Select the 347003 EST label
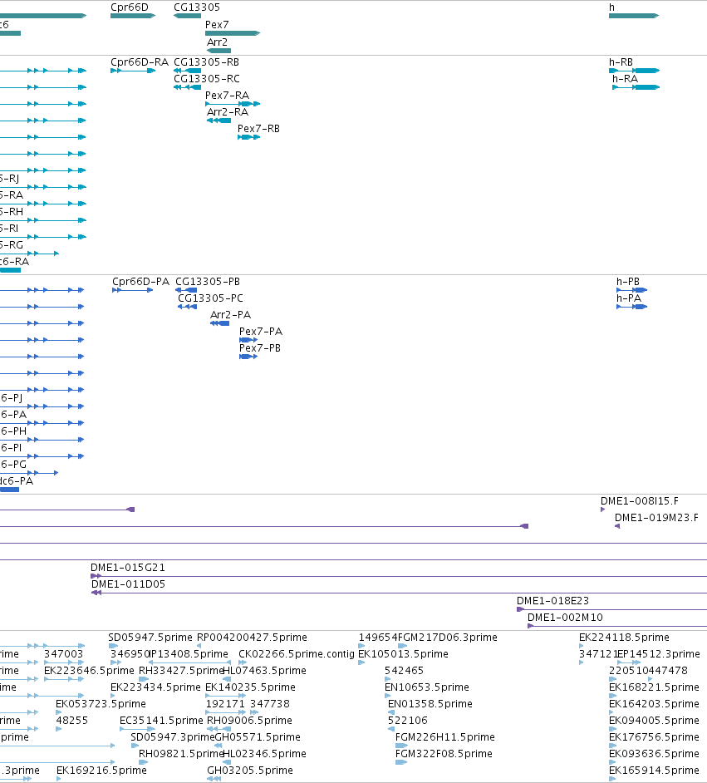Screen dimensions: 707x783 [63, 653]
